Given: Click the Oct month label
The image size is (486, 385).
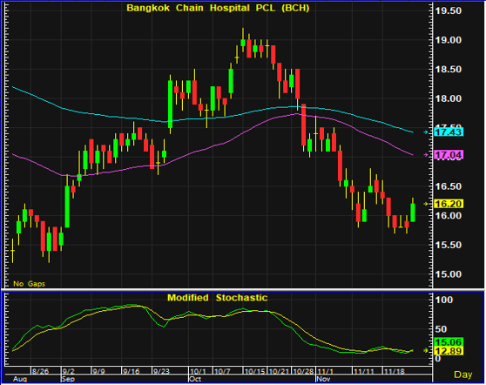Looking at the screenshot, I should click(195, 379).
